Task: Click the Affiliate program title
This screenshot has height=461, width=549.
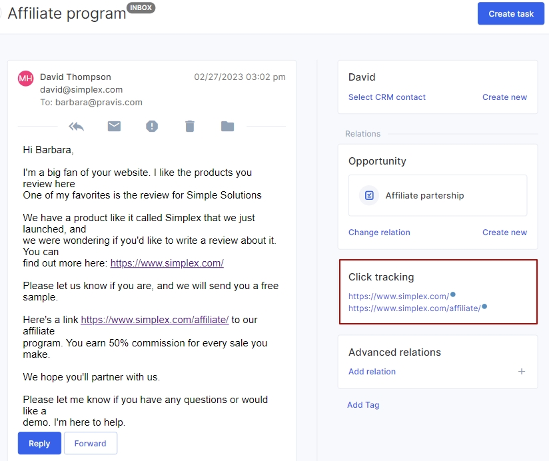Action: (67, 13)
